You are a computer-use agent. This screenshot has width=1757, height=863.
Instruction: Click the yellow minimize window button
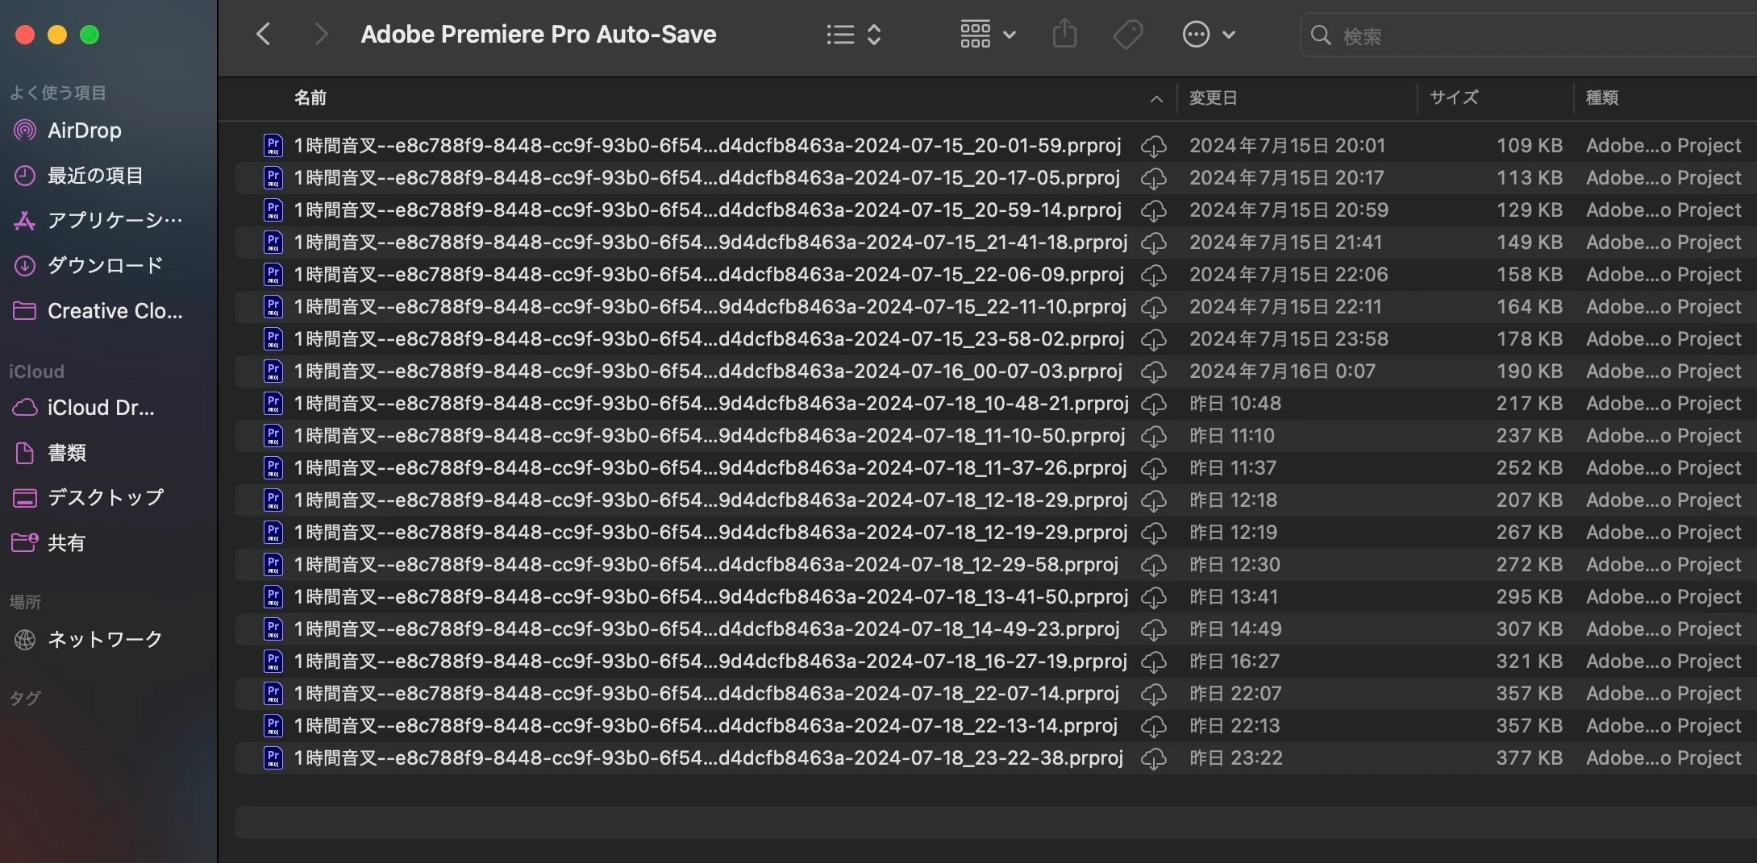[x=57, y=35]
